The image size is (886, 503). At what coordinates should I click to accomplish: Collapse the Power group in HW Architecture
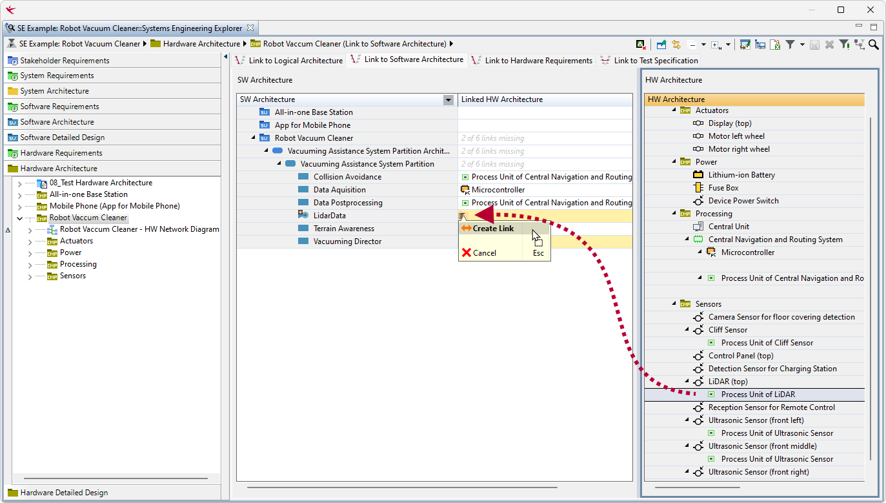(674, 162)
